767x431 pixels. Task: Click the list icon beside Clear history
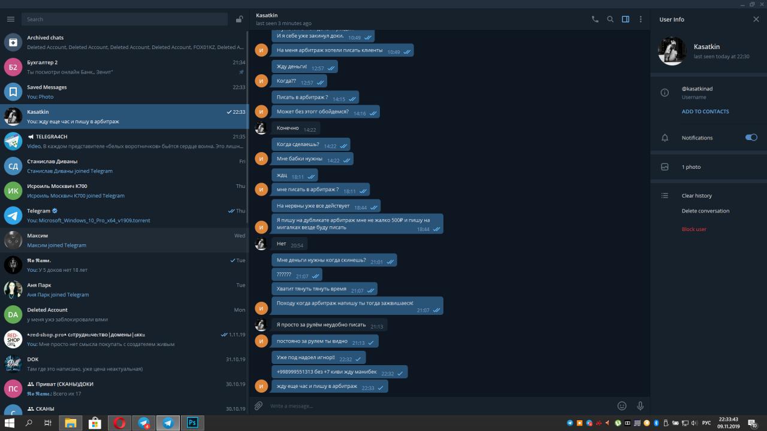tap(665, 196)
